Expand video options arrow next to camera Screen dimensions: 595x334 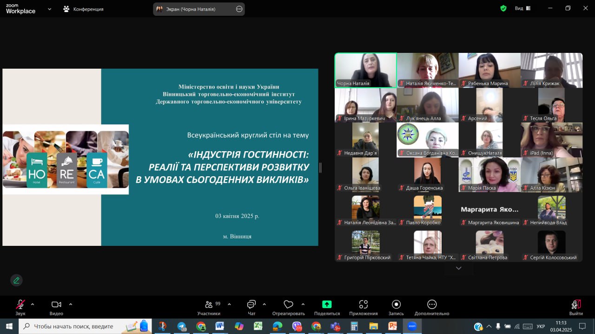click(x=71, y=304)
